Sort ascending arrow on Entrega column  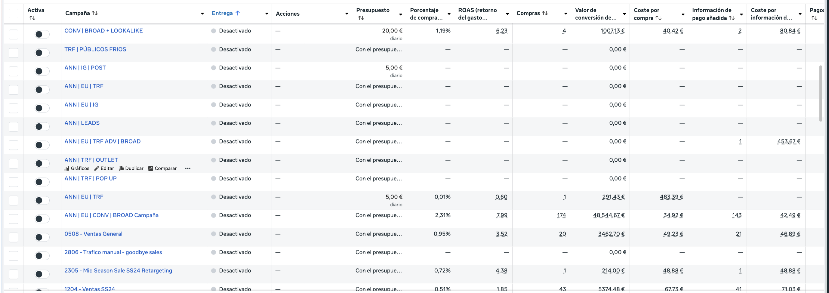[238, 13]
